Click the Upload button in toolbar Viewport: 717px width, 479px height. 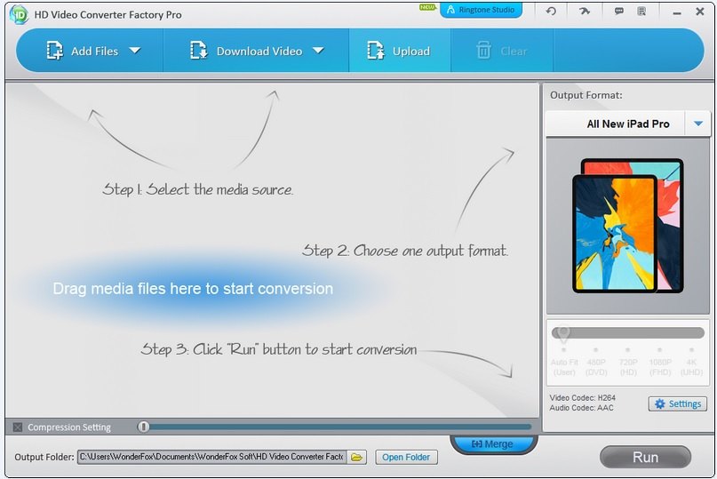tap(399, 52)
